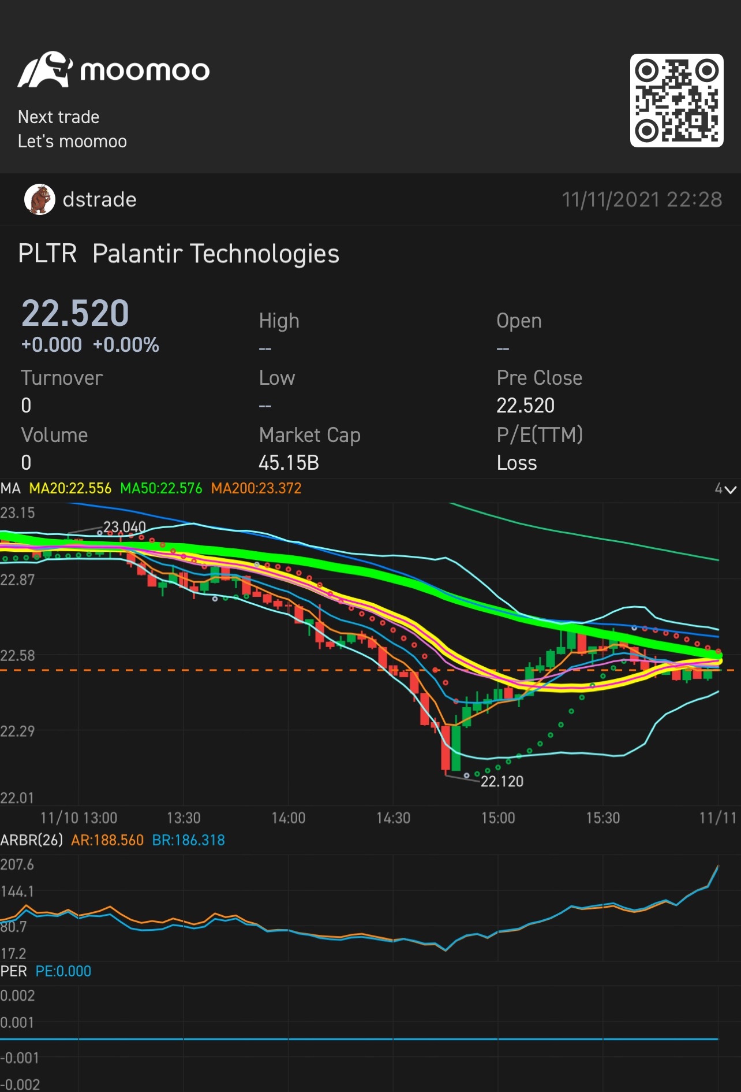
Task: Select the P/E(TTM) Loss value
Action: 517,463
